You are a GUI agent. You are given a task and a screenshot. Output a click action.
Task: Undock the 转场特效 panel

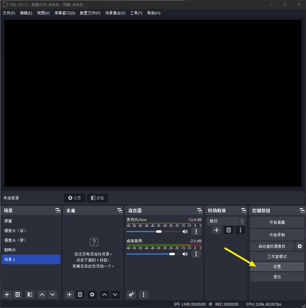tap(244, 211)
